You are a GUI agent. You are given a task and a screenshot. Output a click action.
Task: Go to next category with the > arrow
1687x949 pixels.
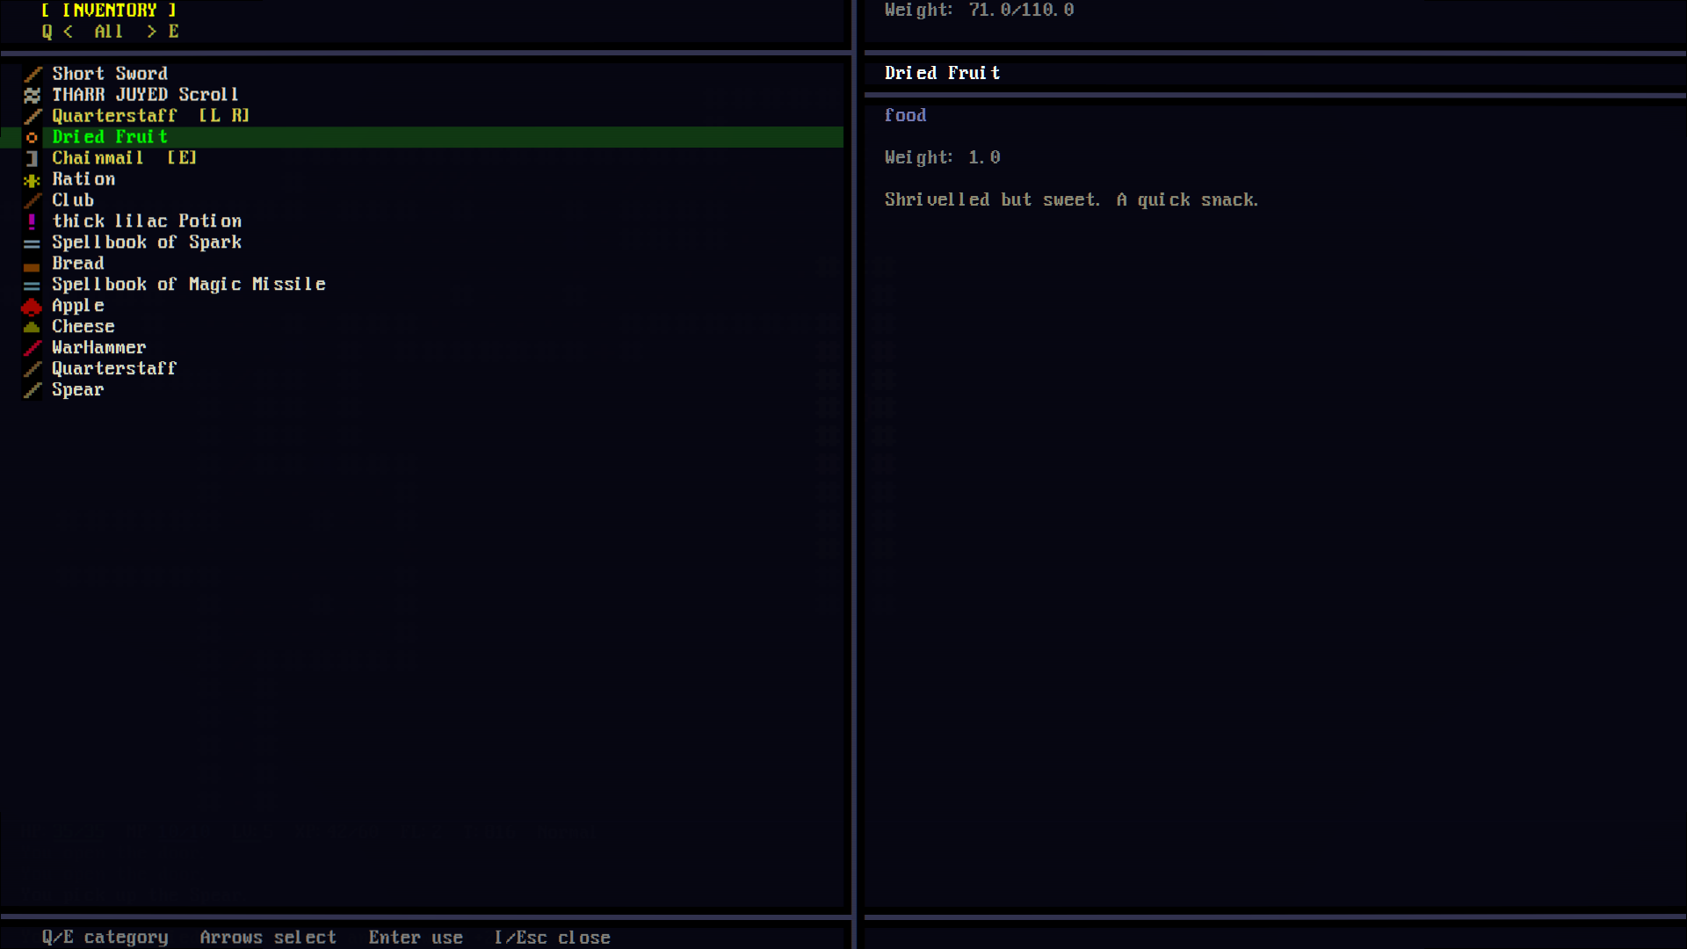(152, 32)
